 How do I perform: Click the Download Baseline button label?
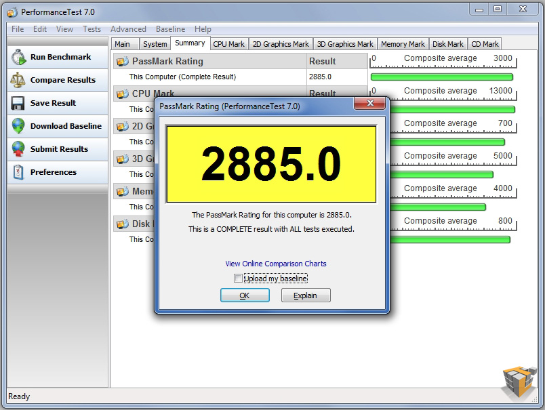pos(66,126)
